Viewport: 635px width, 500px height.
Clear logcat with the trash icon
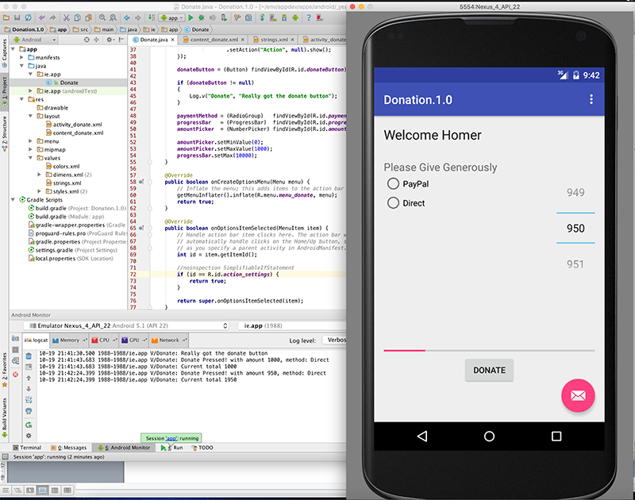tap(29, 356)
